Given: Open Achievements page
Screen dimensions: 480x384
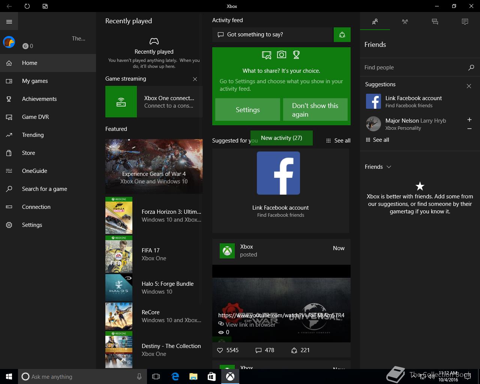Looking at the screenshot, I should (48, 99).
